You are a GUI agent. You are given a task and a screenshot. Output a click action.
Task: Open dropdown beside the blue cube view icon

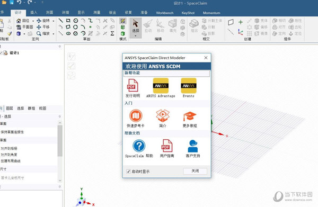(x=24, y=34)
